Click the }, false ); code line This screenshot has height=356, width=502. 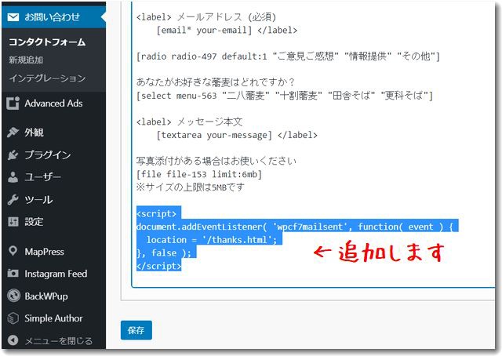(166, 252)
